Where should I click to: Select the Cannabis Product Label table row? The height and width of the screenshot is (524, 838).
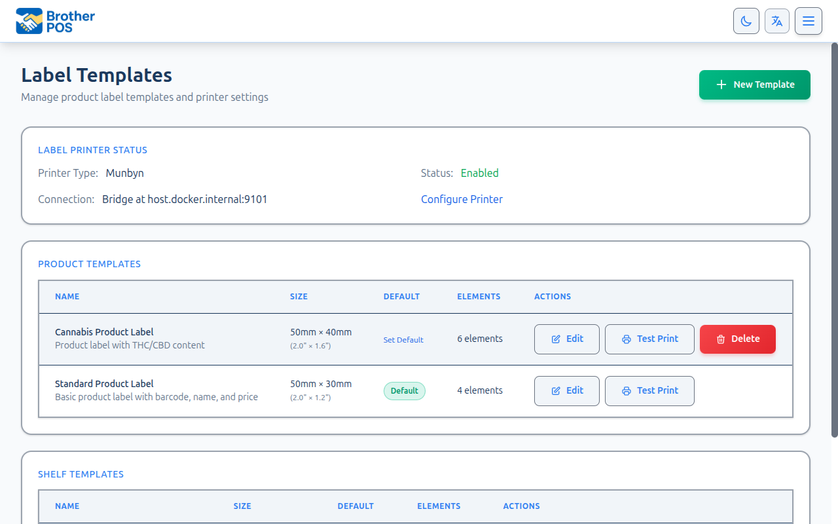coord(196,339)
